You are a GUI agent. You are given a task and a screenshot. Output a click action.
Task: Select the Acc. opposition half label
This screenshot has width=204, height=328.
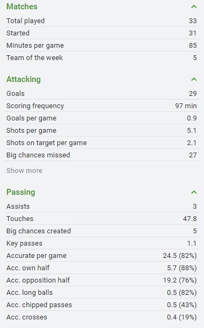[38, 280]
